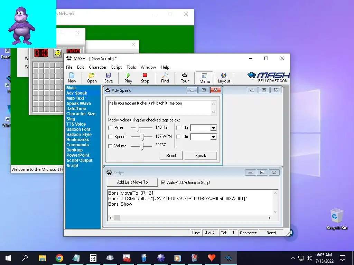
Task: Launch File Explorer from the taskbar
Action: click(42, 258)
